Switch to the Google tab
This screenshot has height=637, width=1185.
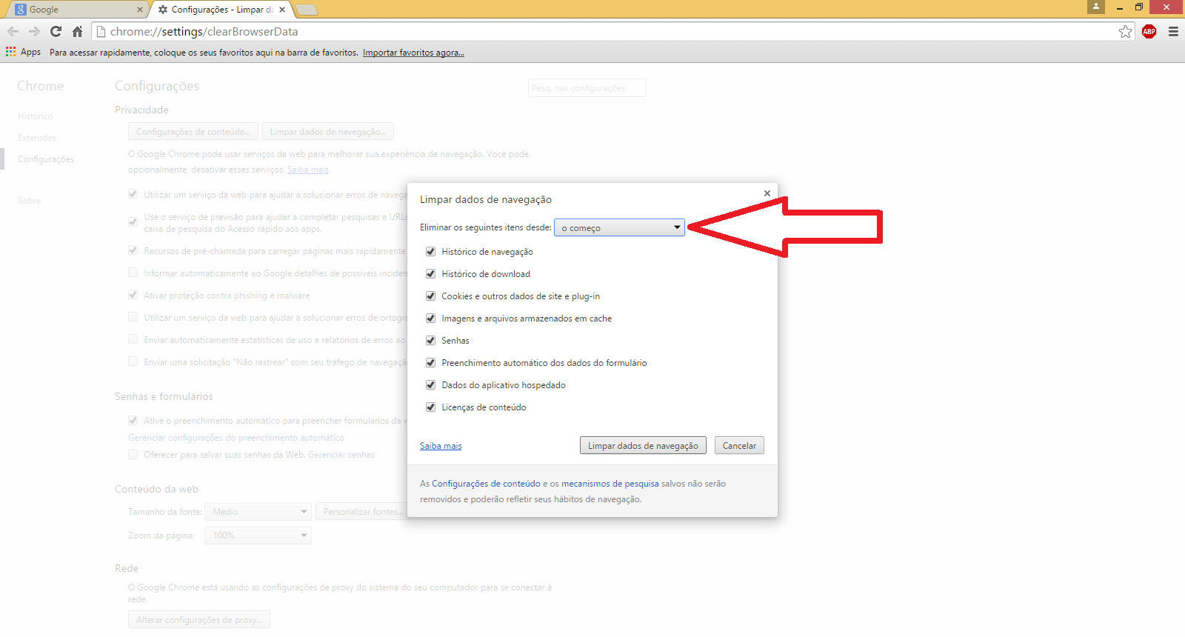click(x=74, y=10)
